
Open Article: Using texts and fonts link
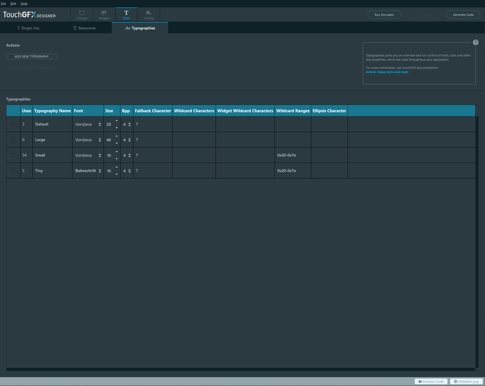387,72
